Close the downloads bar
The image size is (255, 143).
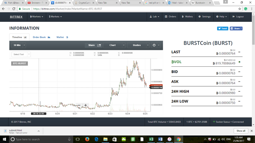tap(251, 131)
